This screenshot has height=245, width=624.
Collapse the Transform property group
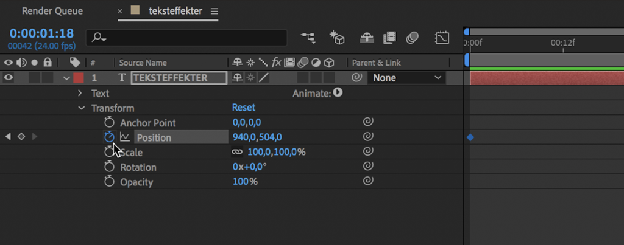(81, 108)
